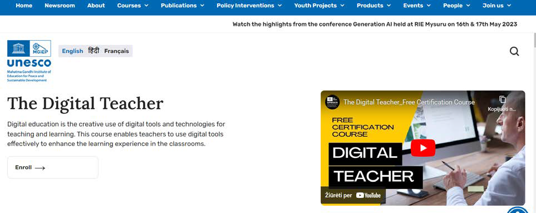Screen dimensions: 536x213
Task: Click the Generation AI conference highlights ticker
Action: tap(375, 24)
